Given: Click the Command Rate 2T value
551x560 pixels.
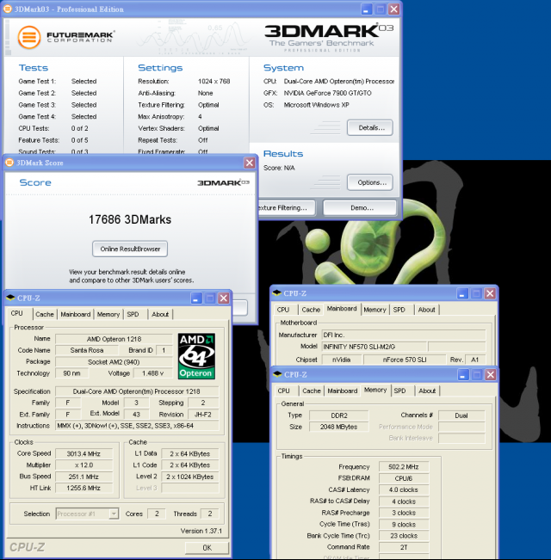Looking at the screenshot, I should click(404, 547).
